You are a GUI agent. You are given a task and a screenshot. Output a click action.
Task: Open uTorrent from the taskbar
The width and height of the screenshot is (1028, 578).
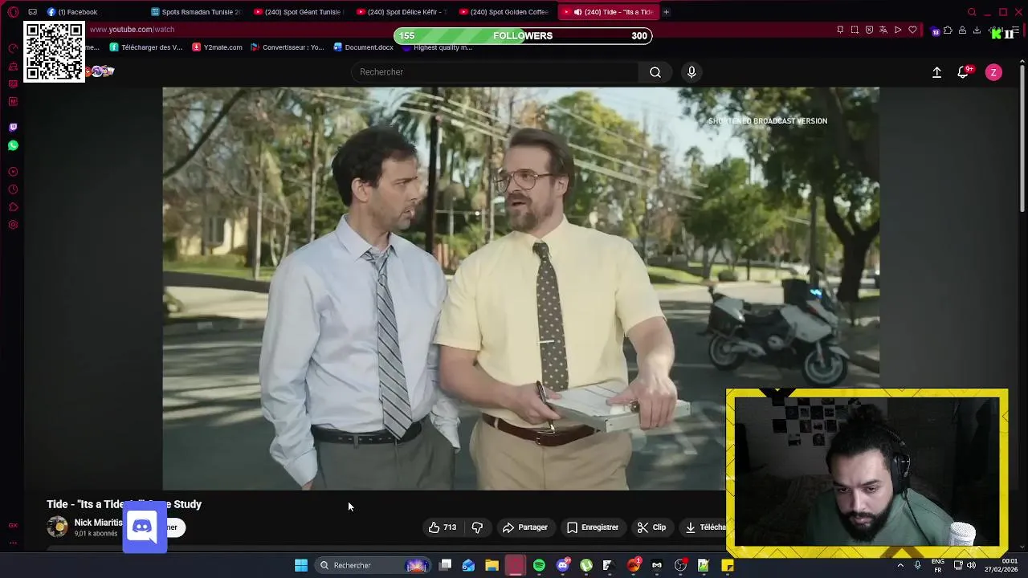point(586,565)
